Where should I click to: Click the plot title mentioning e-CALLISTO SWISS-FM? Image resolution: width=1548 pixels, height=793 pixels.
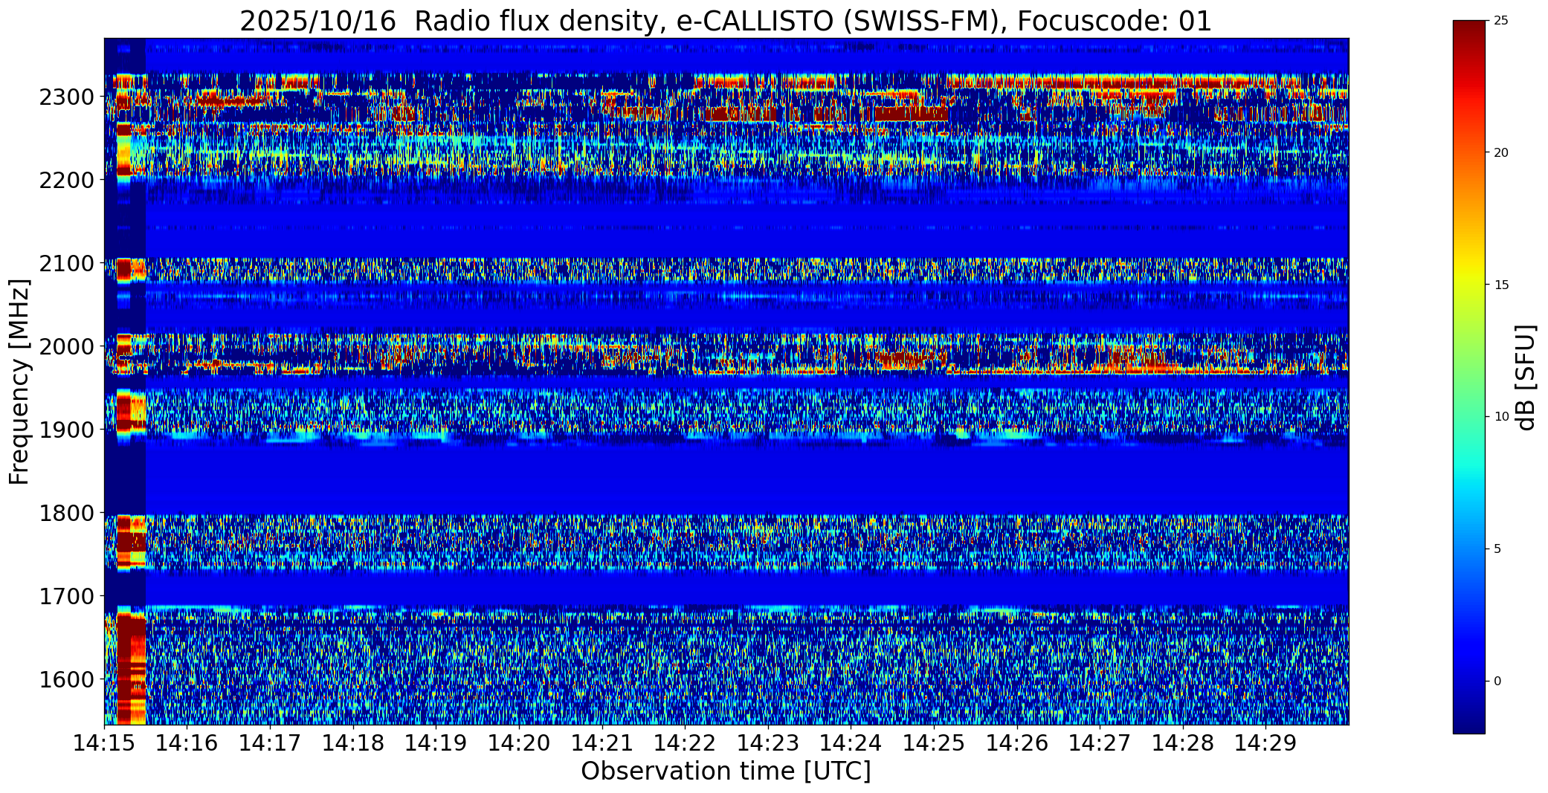pyautogui.click(x=726, y=22)
